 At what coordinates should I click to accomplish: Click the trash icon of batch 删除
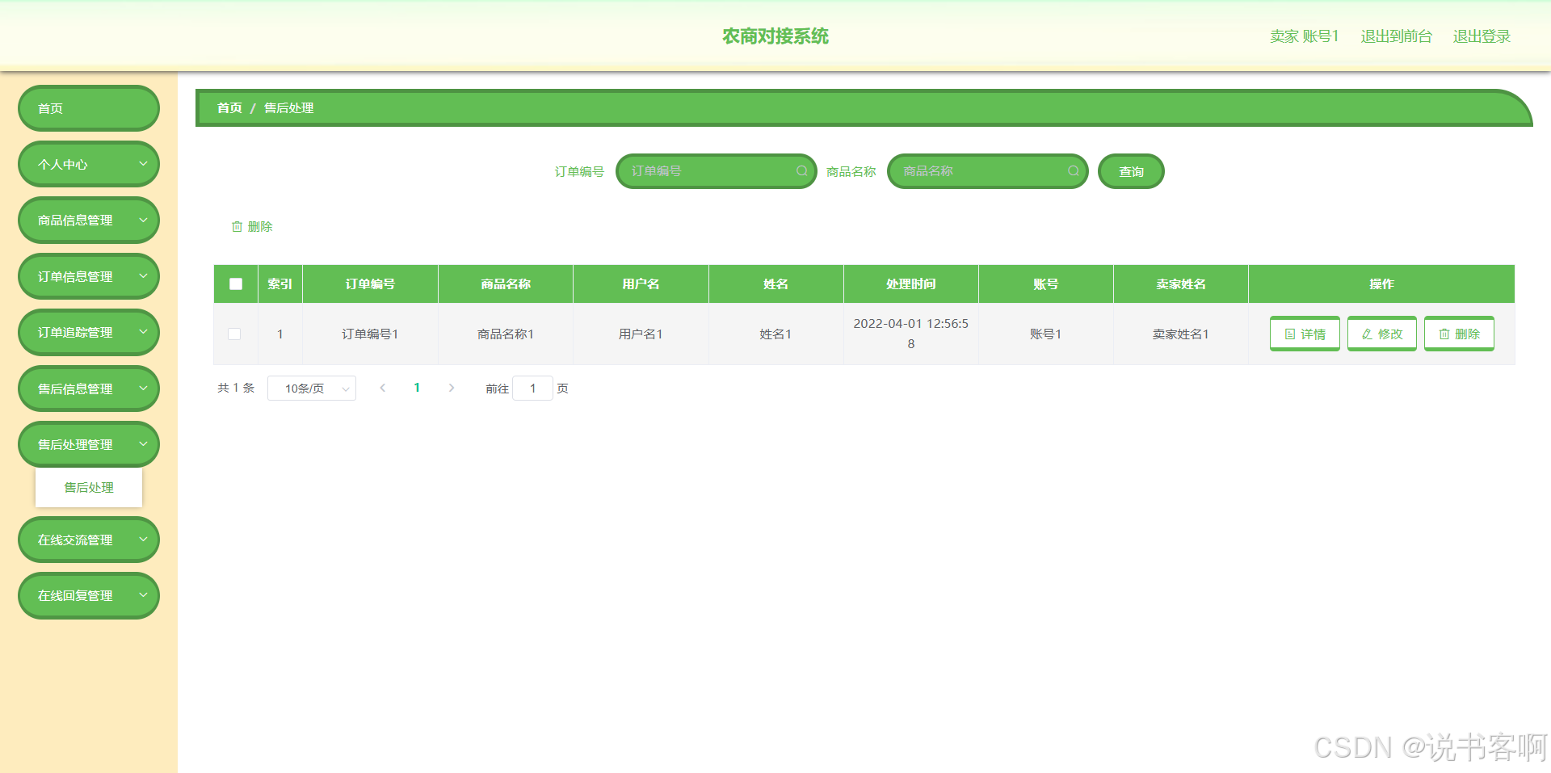pos(237,227)
